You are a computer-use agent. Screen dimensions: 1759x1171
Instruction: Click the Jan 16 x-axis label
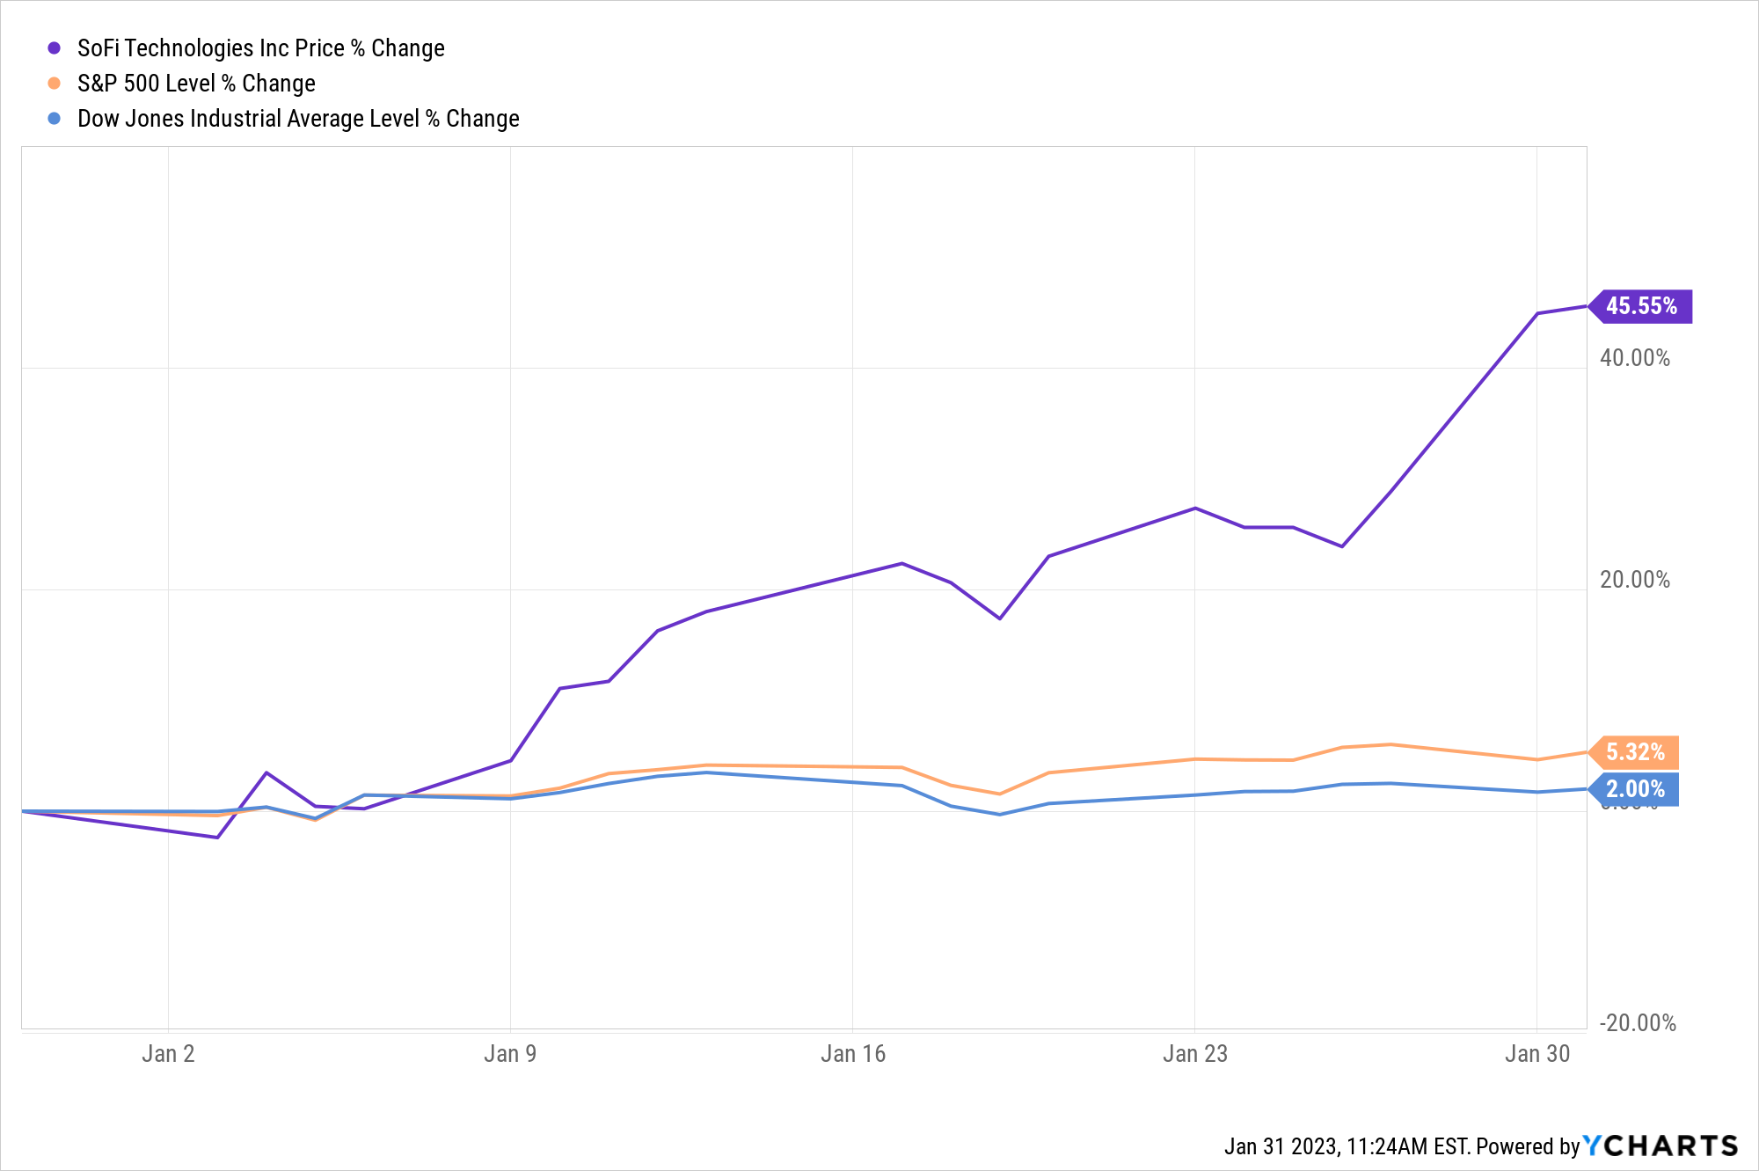click(852, 1053)
